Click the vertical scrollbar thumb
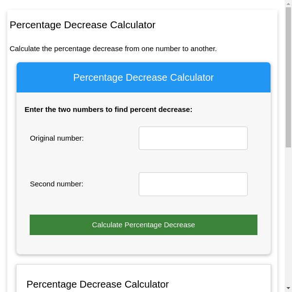Screen dimensions: 292x292 pyautogui.click(x=288, y=78)
